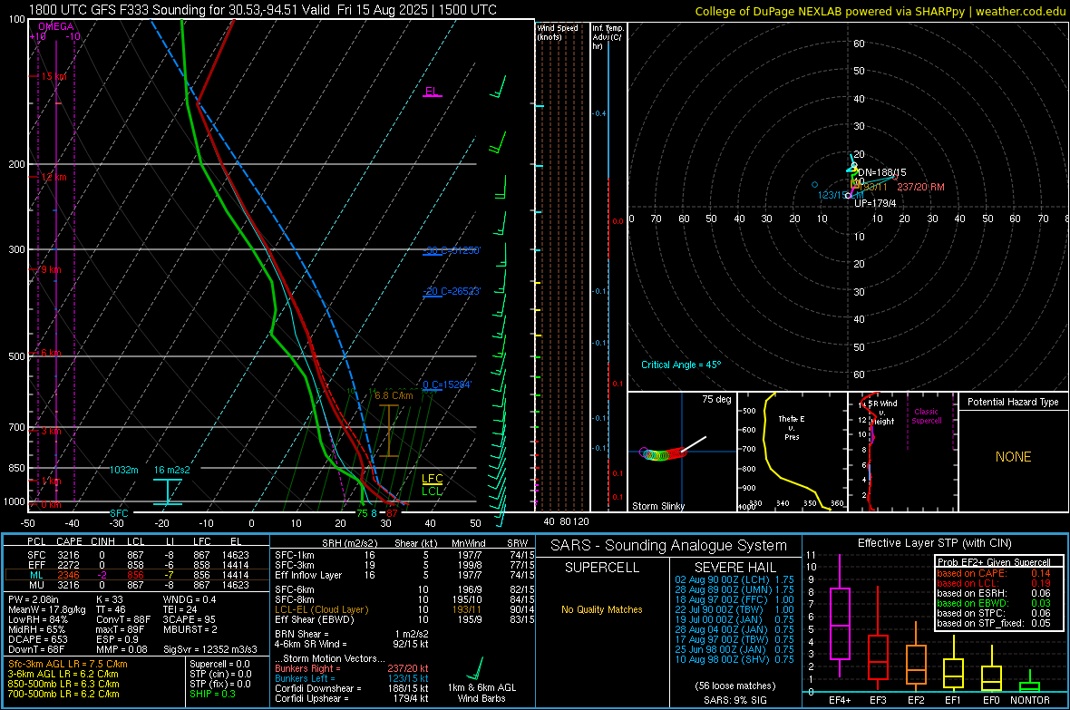Click the Potential Hazard Type header
This screenshot has width=1070, height=710.
point(1013,402)
